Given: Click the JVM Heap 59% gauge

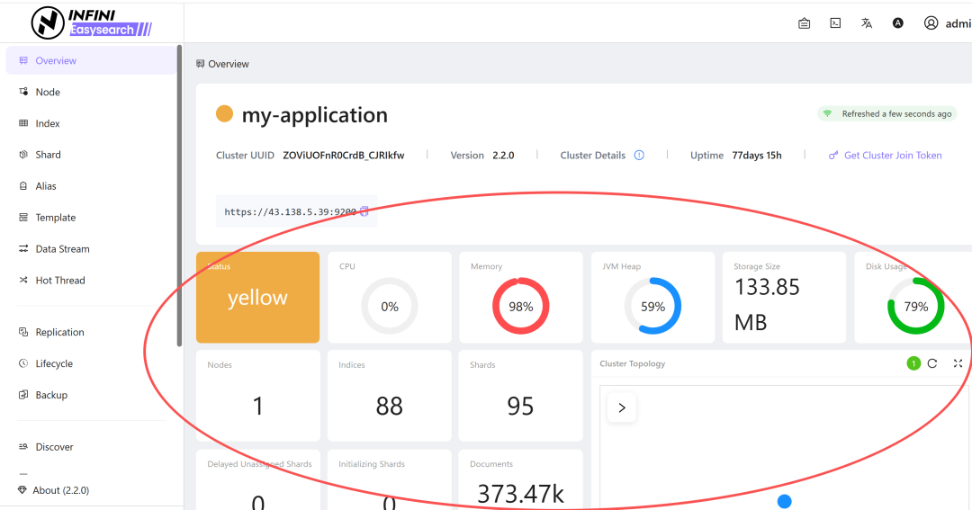Looking at the screenshot, I should coord(652,306).
